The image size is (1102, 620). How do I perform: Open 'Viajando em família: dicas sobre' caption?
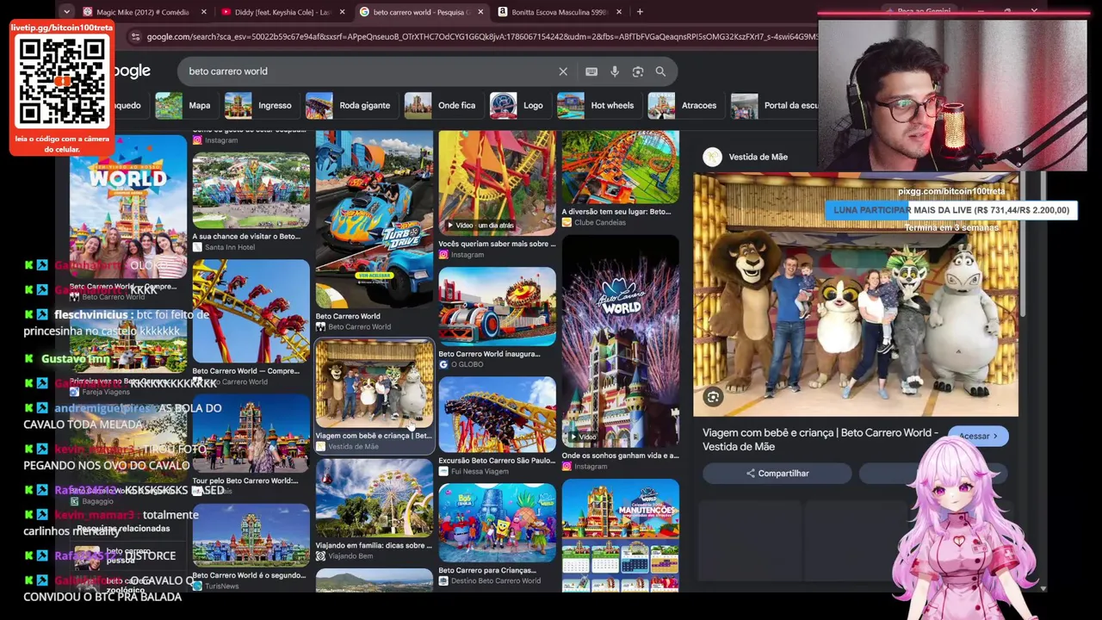click(x=374, y=545)
